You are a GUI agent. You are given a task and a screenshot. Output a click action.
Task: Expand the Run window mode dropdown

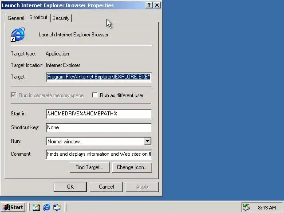coord(148,141)
